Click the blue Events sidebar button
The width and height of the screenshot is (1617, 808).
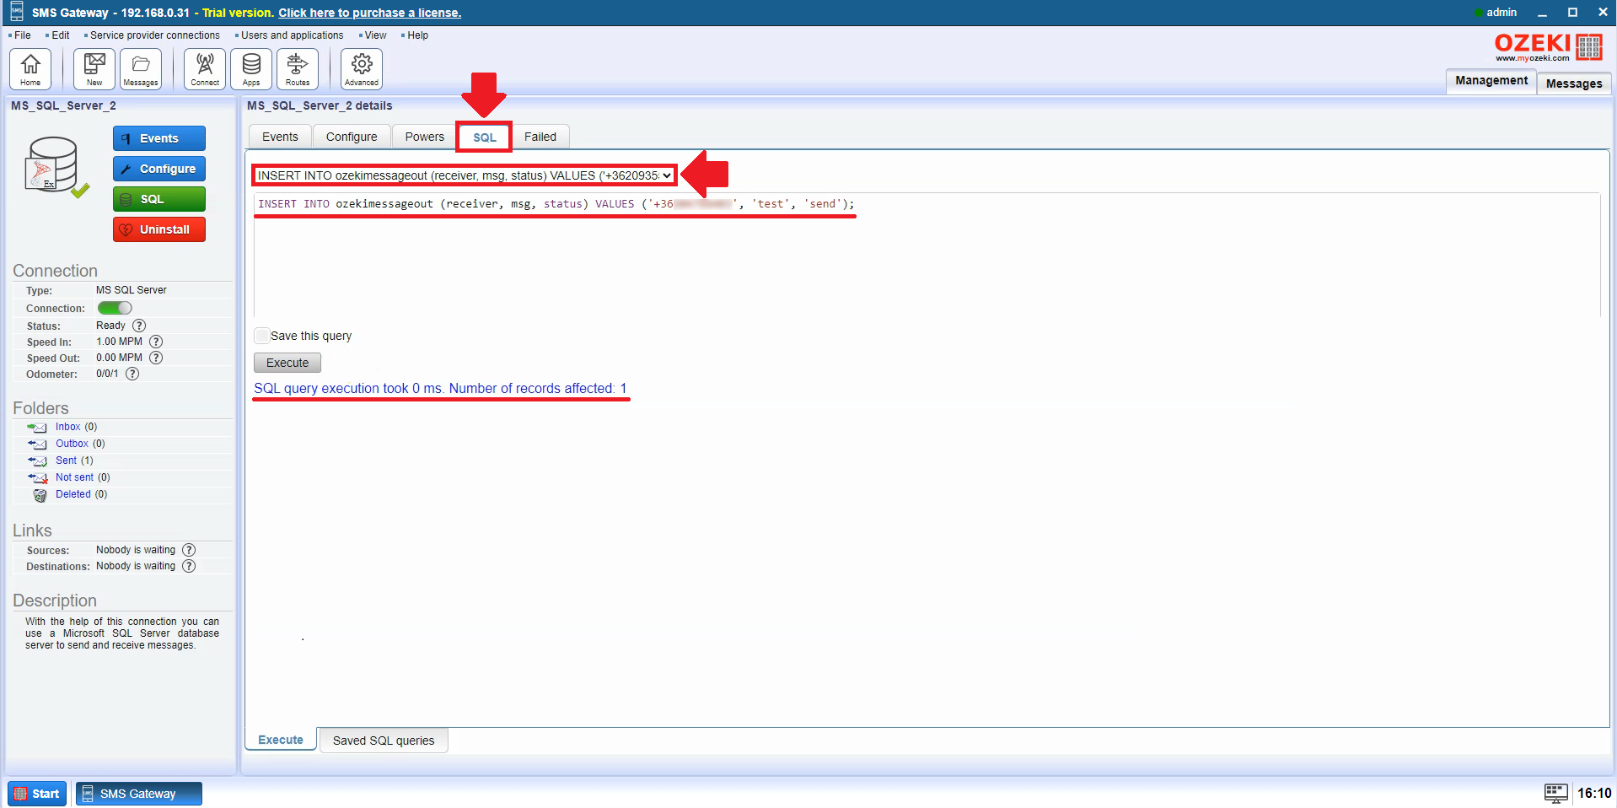click(x=159, y=138)
